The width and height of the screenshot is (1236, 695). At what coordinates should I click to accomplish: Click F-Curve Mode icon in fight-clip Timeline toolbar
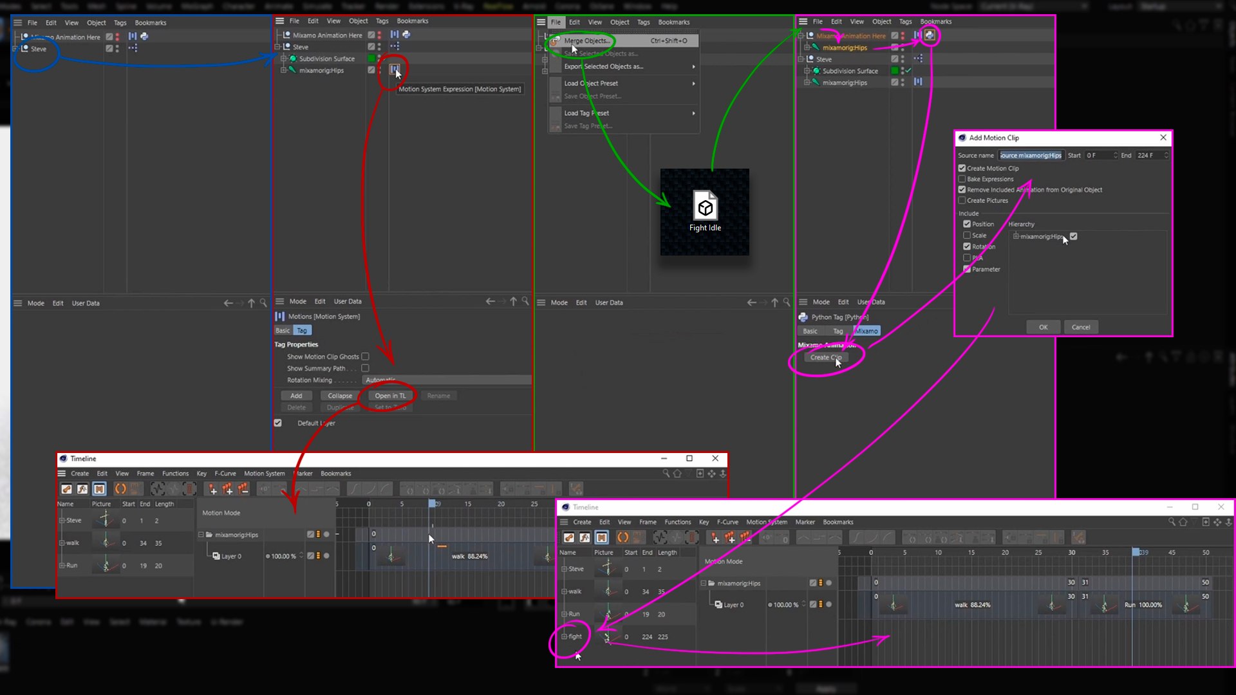[x=585, y=537]
